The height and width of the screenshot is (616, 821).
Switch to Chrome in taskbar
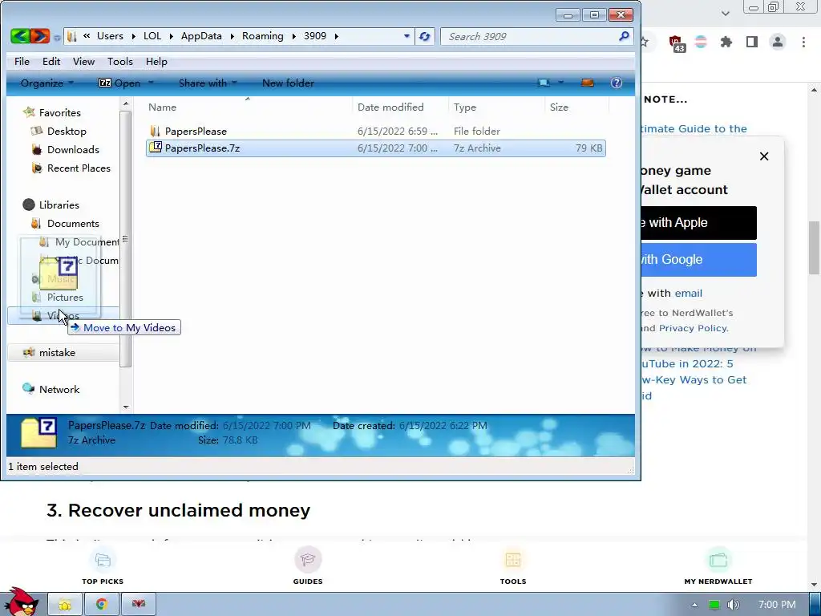102,605
